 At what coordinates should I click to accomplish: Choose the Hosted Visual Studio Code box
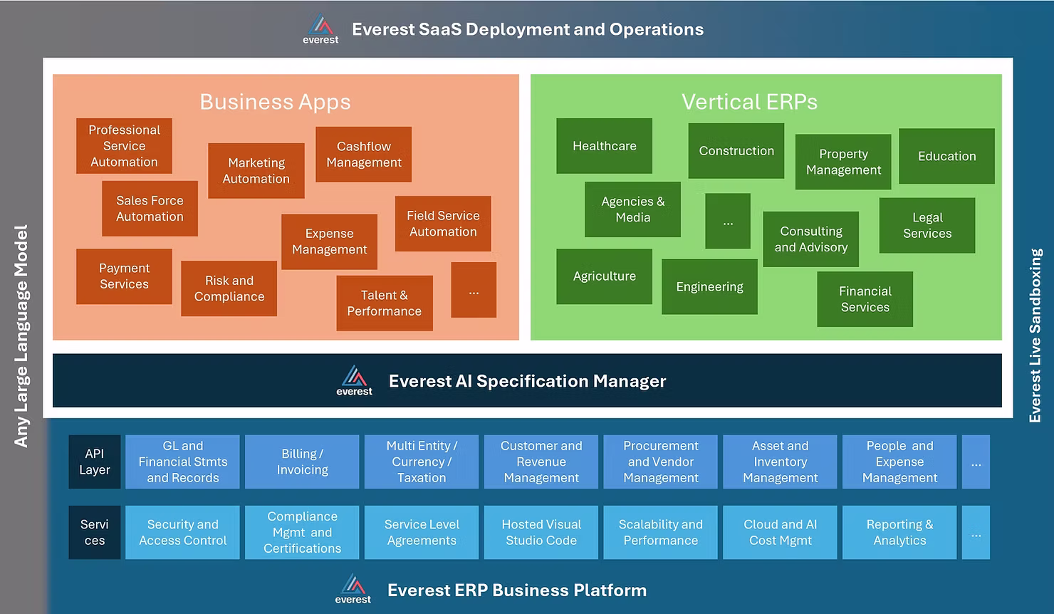pos(541,532)
